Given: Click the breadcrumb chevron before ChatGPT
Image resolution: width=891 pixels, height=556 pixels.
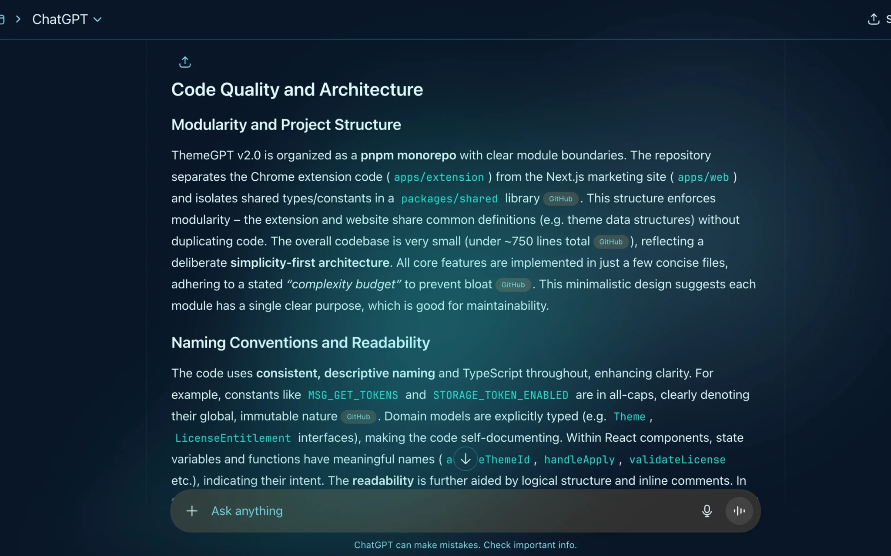Looking at the screenshot, I should [18, 19].
